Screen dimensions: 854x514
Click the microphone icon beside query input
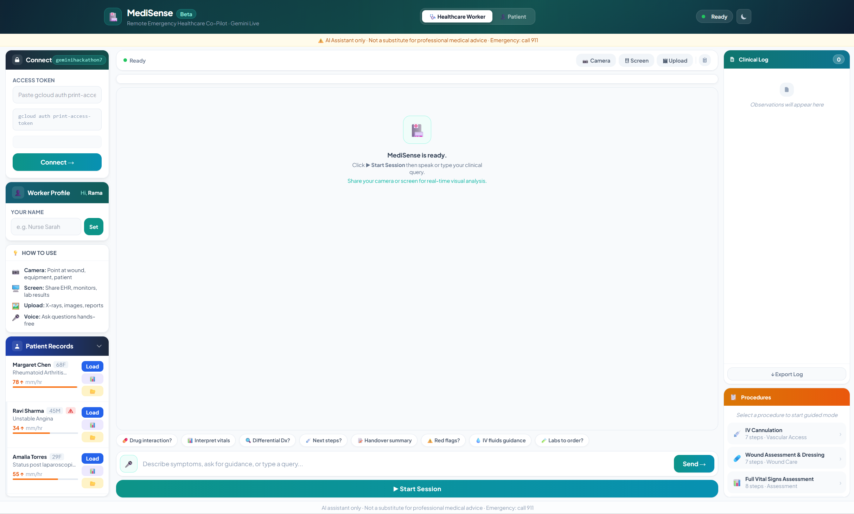point(129,464)
